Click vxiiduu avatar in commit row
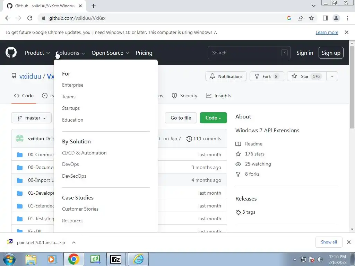Viewport: 355px width, 266px height. tap(20, 139)
